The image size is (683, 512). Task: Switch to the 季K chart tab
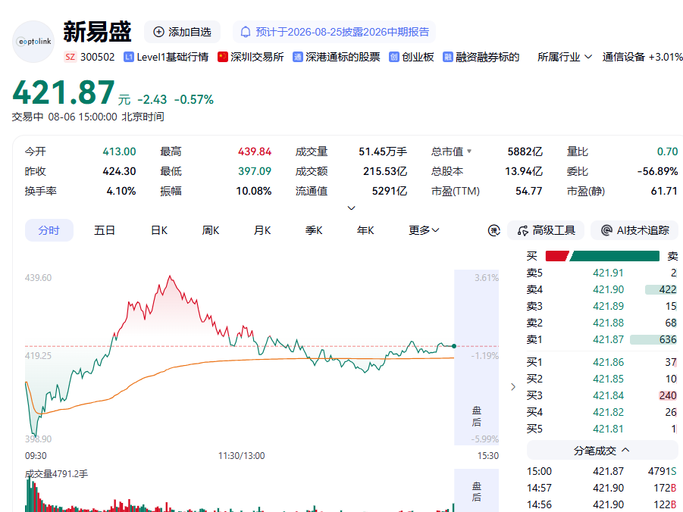[314, 230]
